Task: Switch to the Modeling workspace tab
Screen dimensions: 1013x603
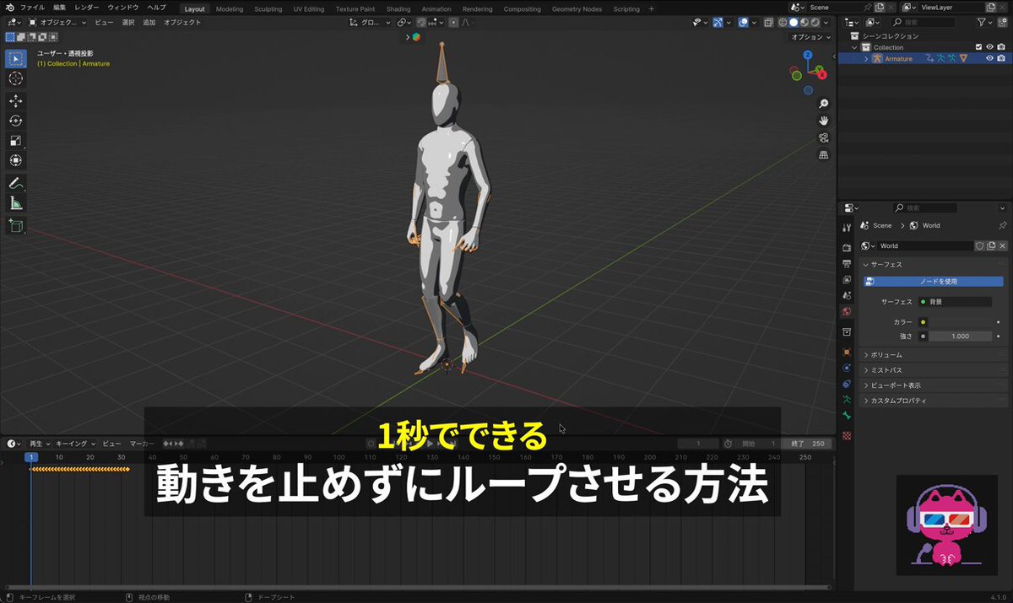Action: coord(230,8)
